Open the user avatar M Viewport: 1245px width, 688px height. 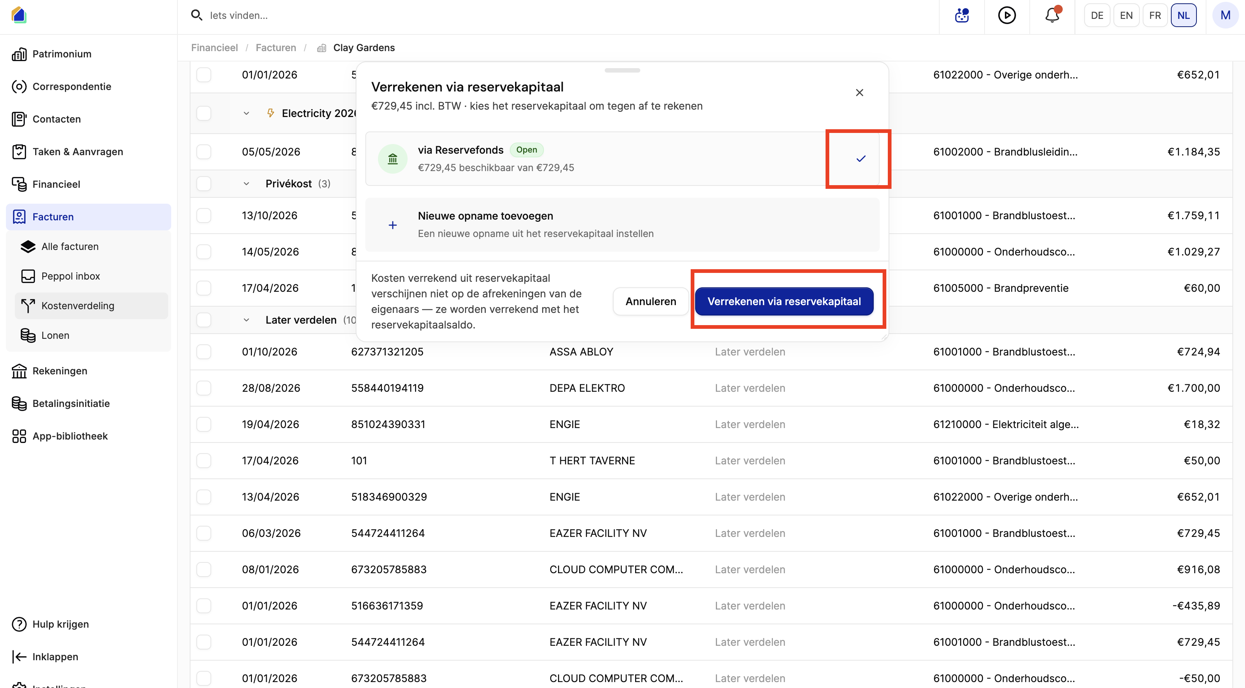[1225, 16]
